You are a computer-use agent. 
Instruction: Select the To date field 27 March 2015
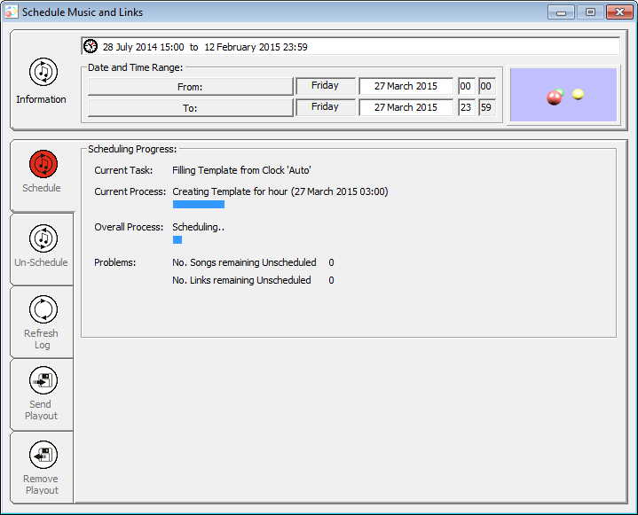[x=406, y=107]
